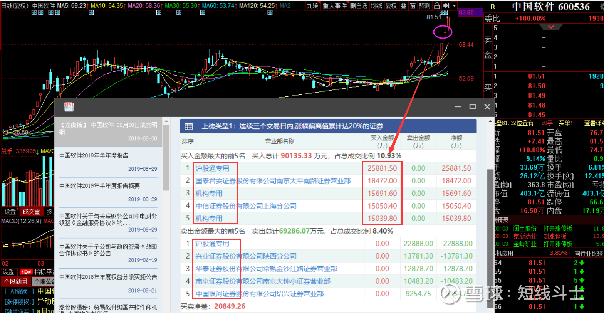Image resolution: width=604 pixels, height=313 pixels.
Task: Click seller 沪股通专用 in top-5 sell list
Action: [x=212, y=244]
